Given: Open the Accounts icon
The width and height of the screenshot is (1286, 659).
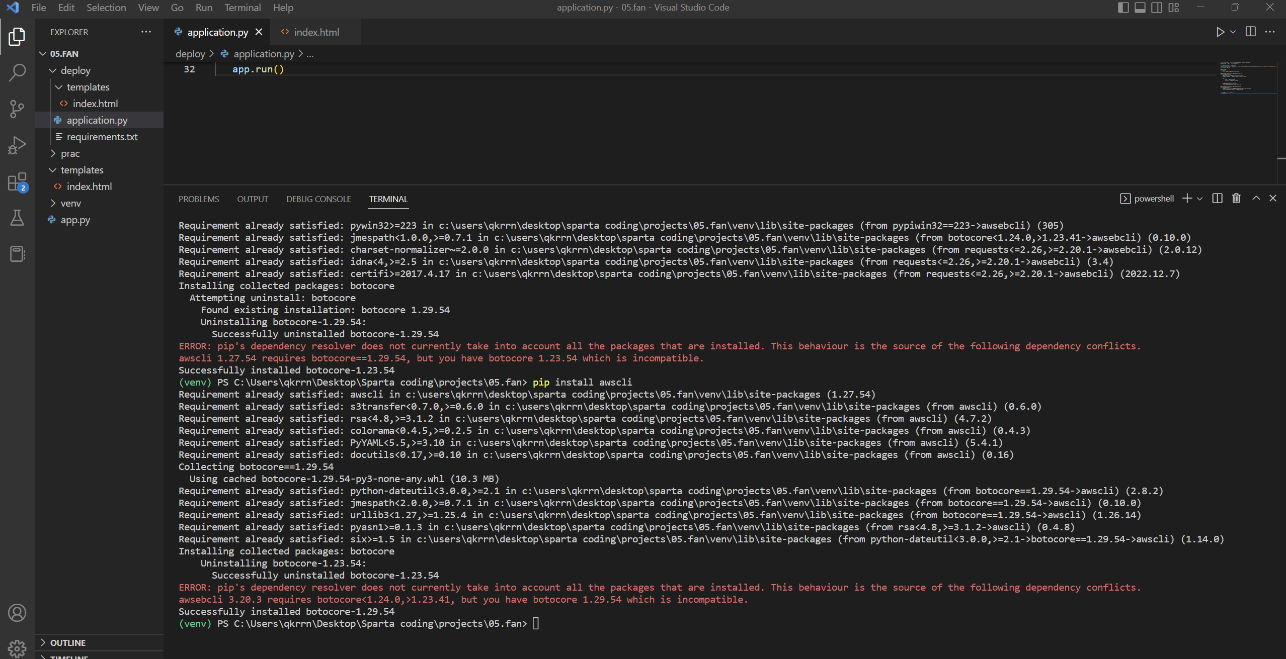Looking at the screenshot, I should pyautogui.click(x=17, y=613).
